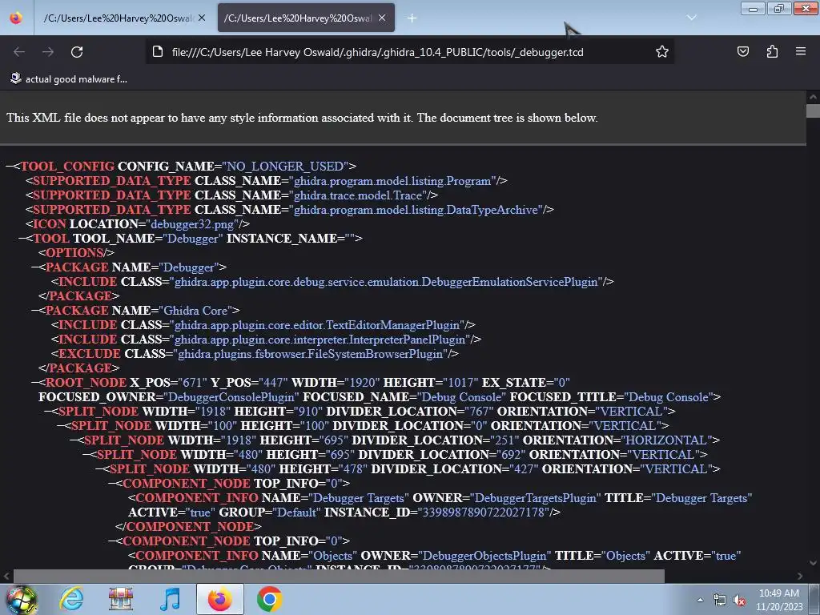820x615 pixels.
Task: Collapse the TOOL_CONFIG root node
Action: (9, 167)
